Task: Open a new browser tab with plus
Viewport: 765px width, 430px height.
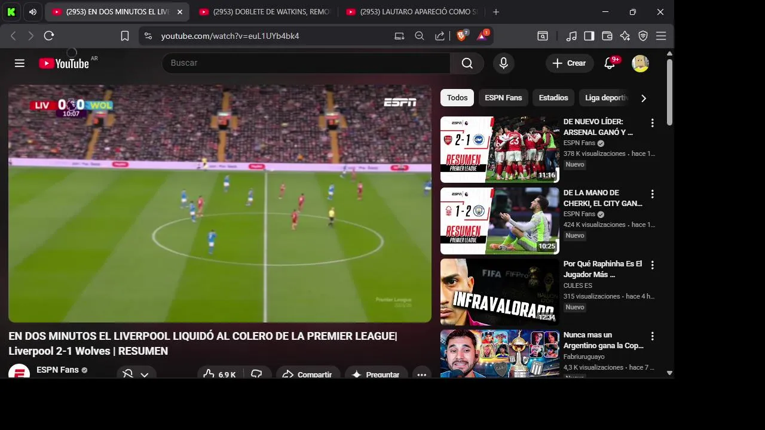Action: pos(496,12)
